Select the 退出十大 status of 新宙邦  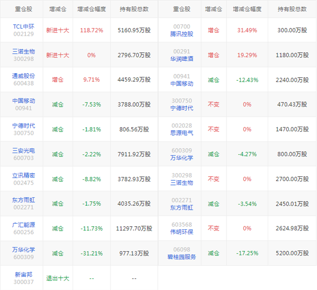(x=58, y=279)
